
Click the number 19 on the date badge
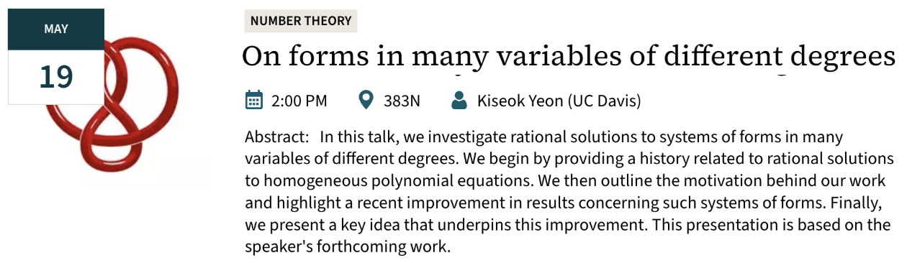click(x=55, y=76)
